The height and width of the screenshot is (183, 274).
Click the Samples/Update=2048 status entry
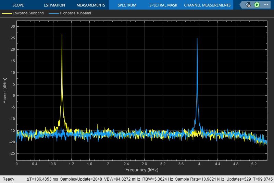81,179
